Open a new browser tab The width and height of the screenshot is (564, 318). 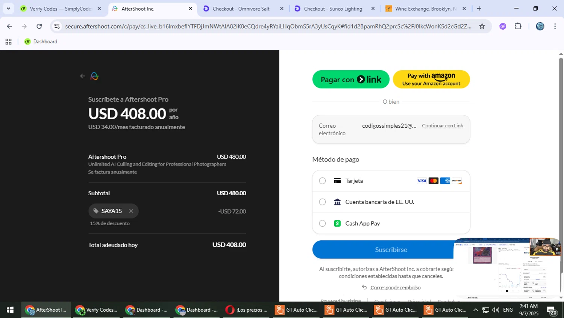click(479, 9)
